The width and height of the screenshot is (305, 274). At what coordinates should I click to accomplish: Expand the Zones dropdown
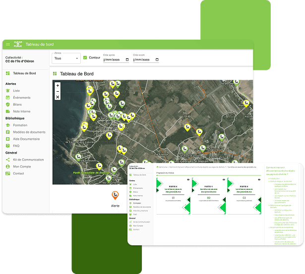(x=66, y=58)
